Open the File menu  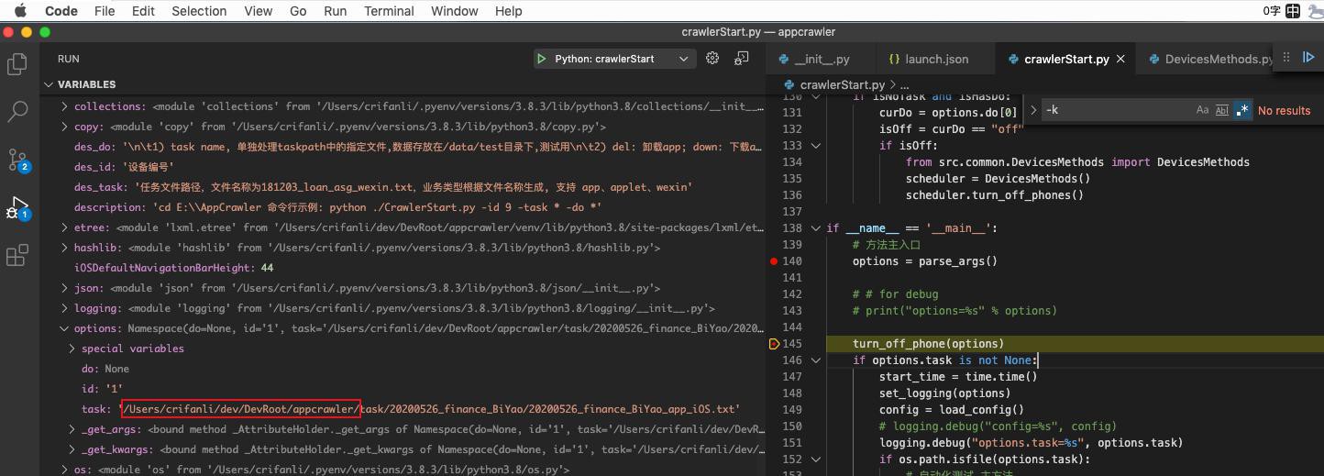[x=105, y=11]
